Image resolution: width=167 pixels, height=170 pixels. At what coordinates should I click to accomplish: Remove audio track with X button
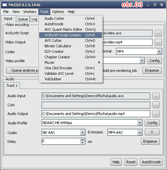[x=152, y=132]
